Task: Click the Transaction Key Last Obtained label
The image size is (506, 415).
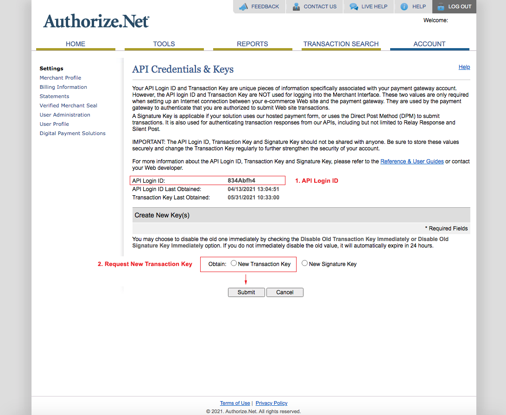Action: pyautogui.click(x=171, y=198)
